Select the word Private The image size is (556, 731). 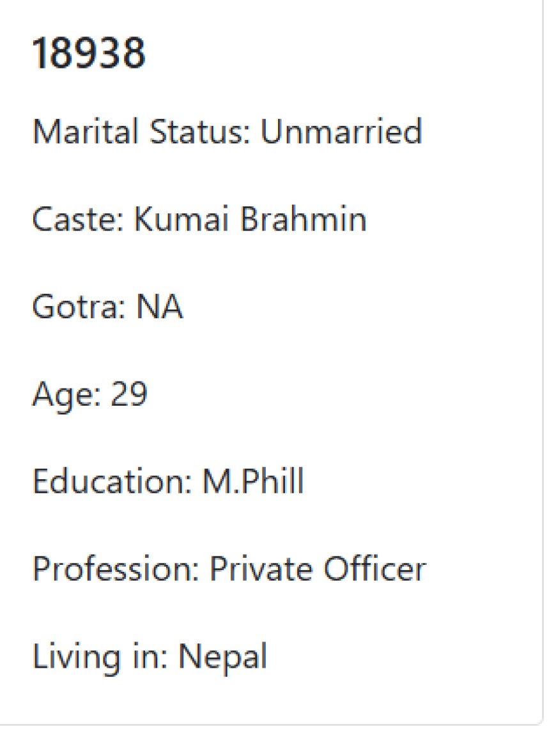click(x=261, y=569)
